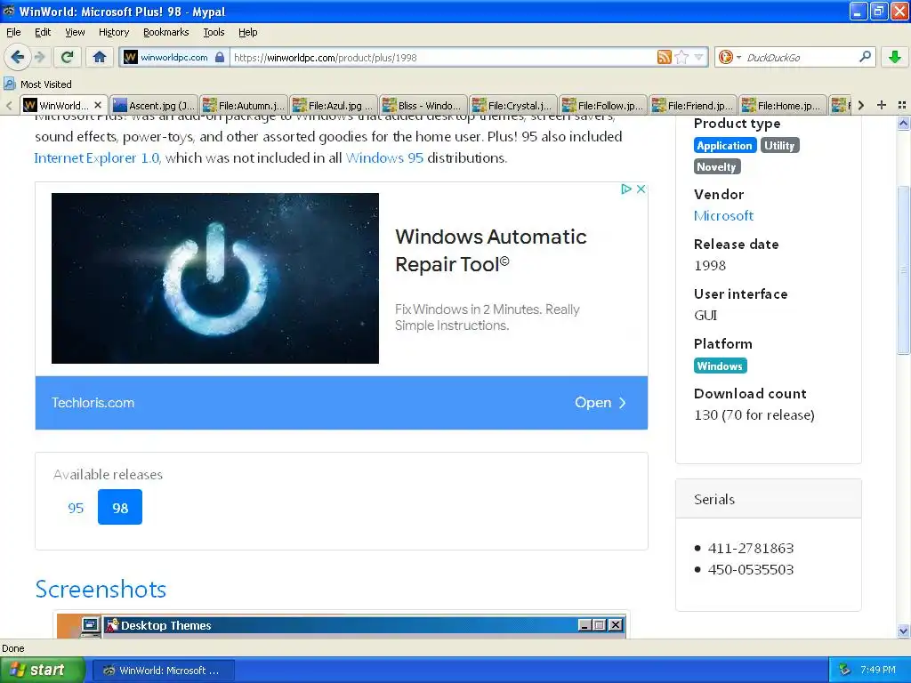Click the Windows platform tag
911x683 pixels.
coord(720,366)
